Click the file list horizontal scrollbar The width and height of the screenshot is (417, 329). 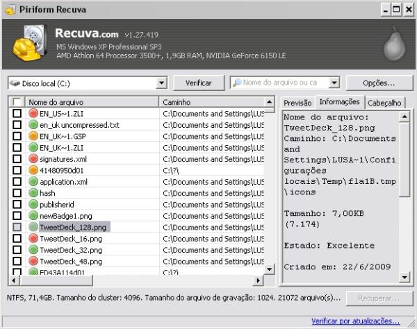coord(139,280)
